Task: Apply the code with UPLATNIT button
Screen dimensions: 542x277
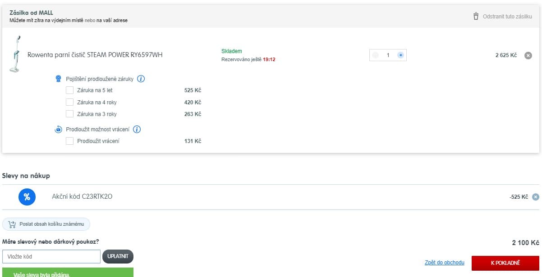Action: 118,256
